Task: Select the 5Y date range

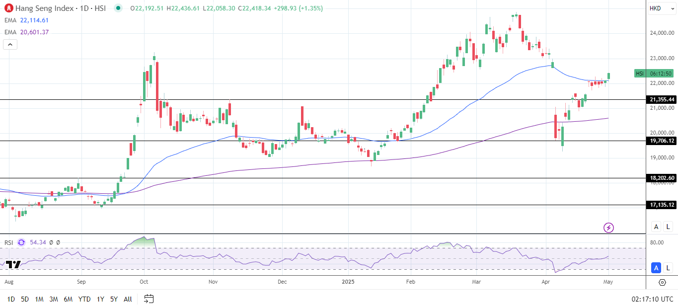Action: (114, 299)
